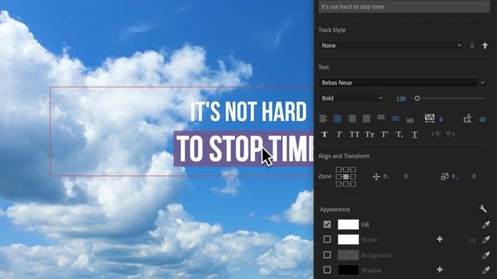Enable the Background checkbox
Image resolution: width=497 pixels, height=279 pixels.
(x=327, y=255)
